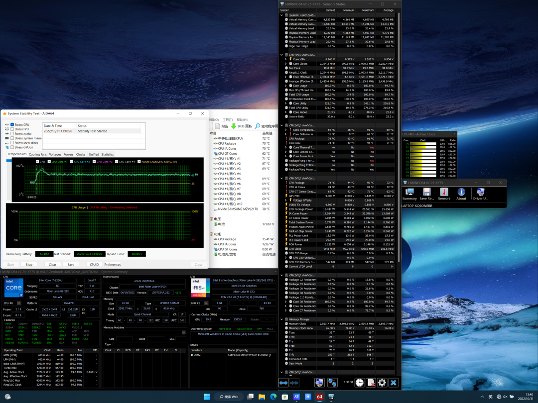Expand the Core Clocks sensor row
The height and width of the screenshot is (403, 538).
(x=286, y=64)
